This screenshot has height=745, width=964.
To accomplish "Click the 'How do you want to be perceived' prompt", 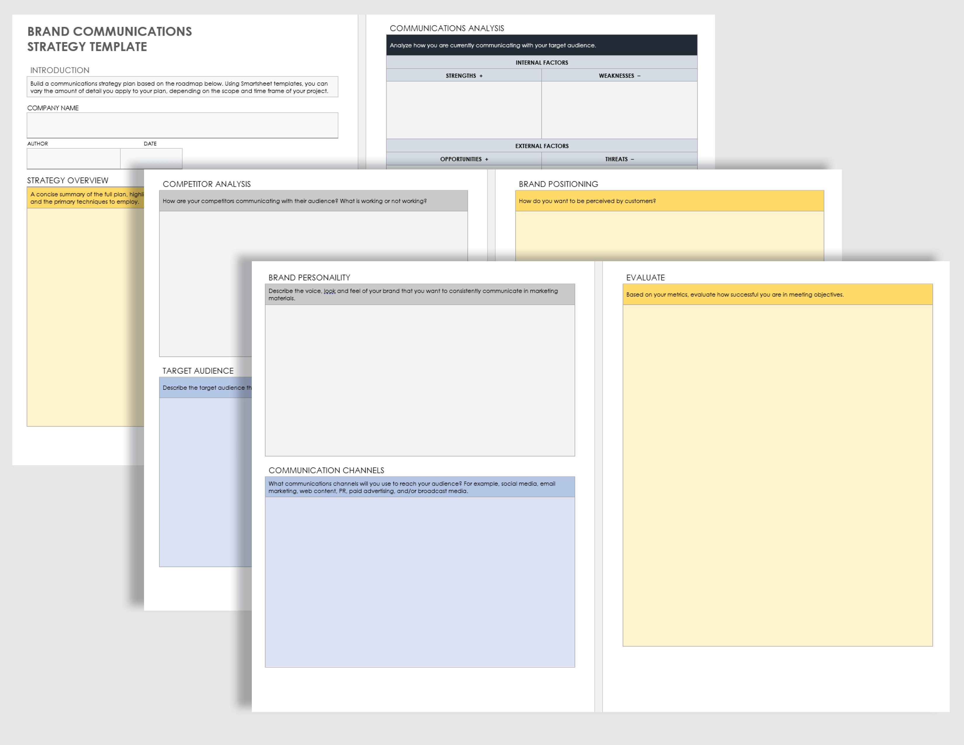I will 670,201.
